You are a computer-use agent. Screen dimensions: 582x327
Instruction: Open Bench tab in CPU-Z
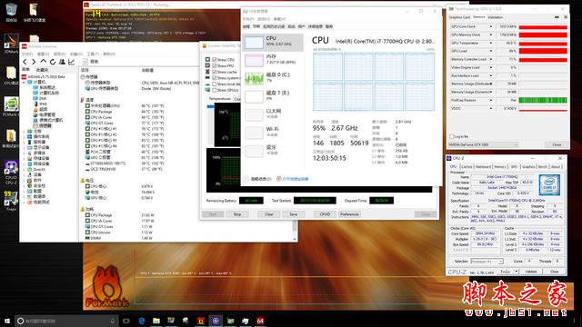[x=543, y=167]
